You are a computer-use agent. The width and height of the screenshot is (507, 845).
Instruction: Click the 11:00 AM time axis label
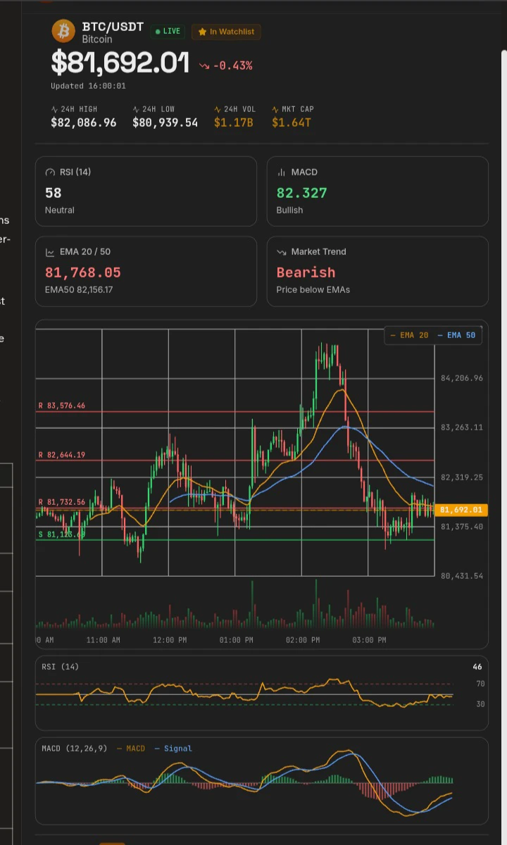pos(104,640)
